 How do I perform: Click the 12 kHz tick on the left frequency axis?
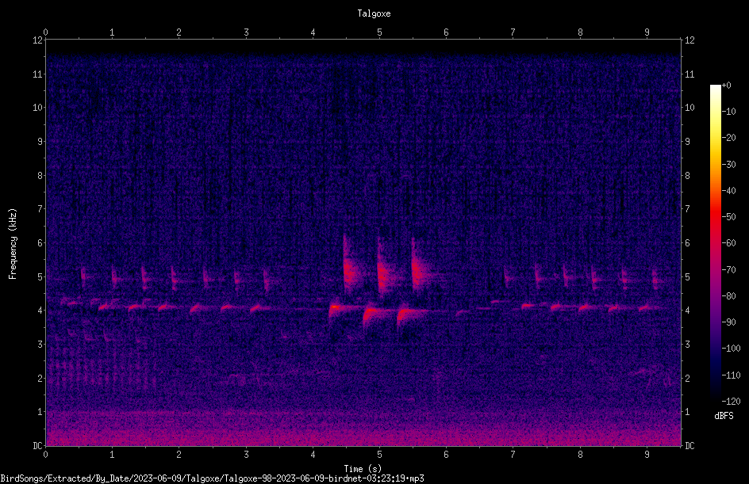37,40
